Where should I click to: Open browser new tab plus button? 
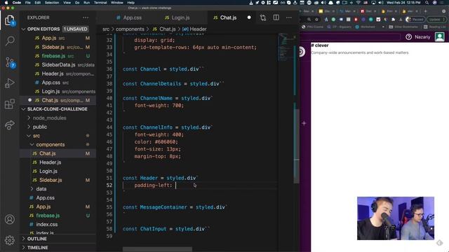[x=426, y=11]
